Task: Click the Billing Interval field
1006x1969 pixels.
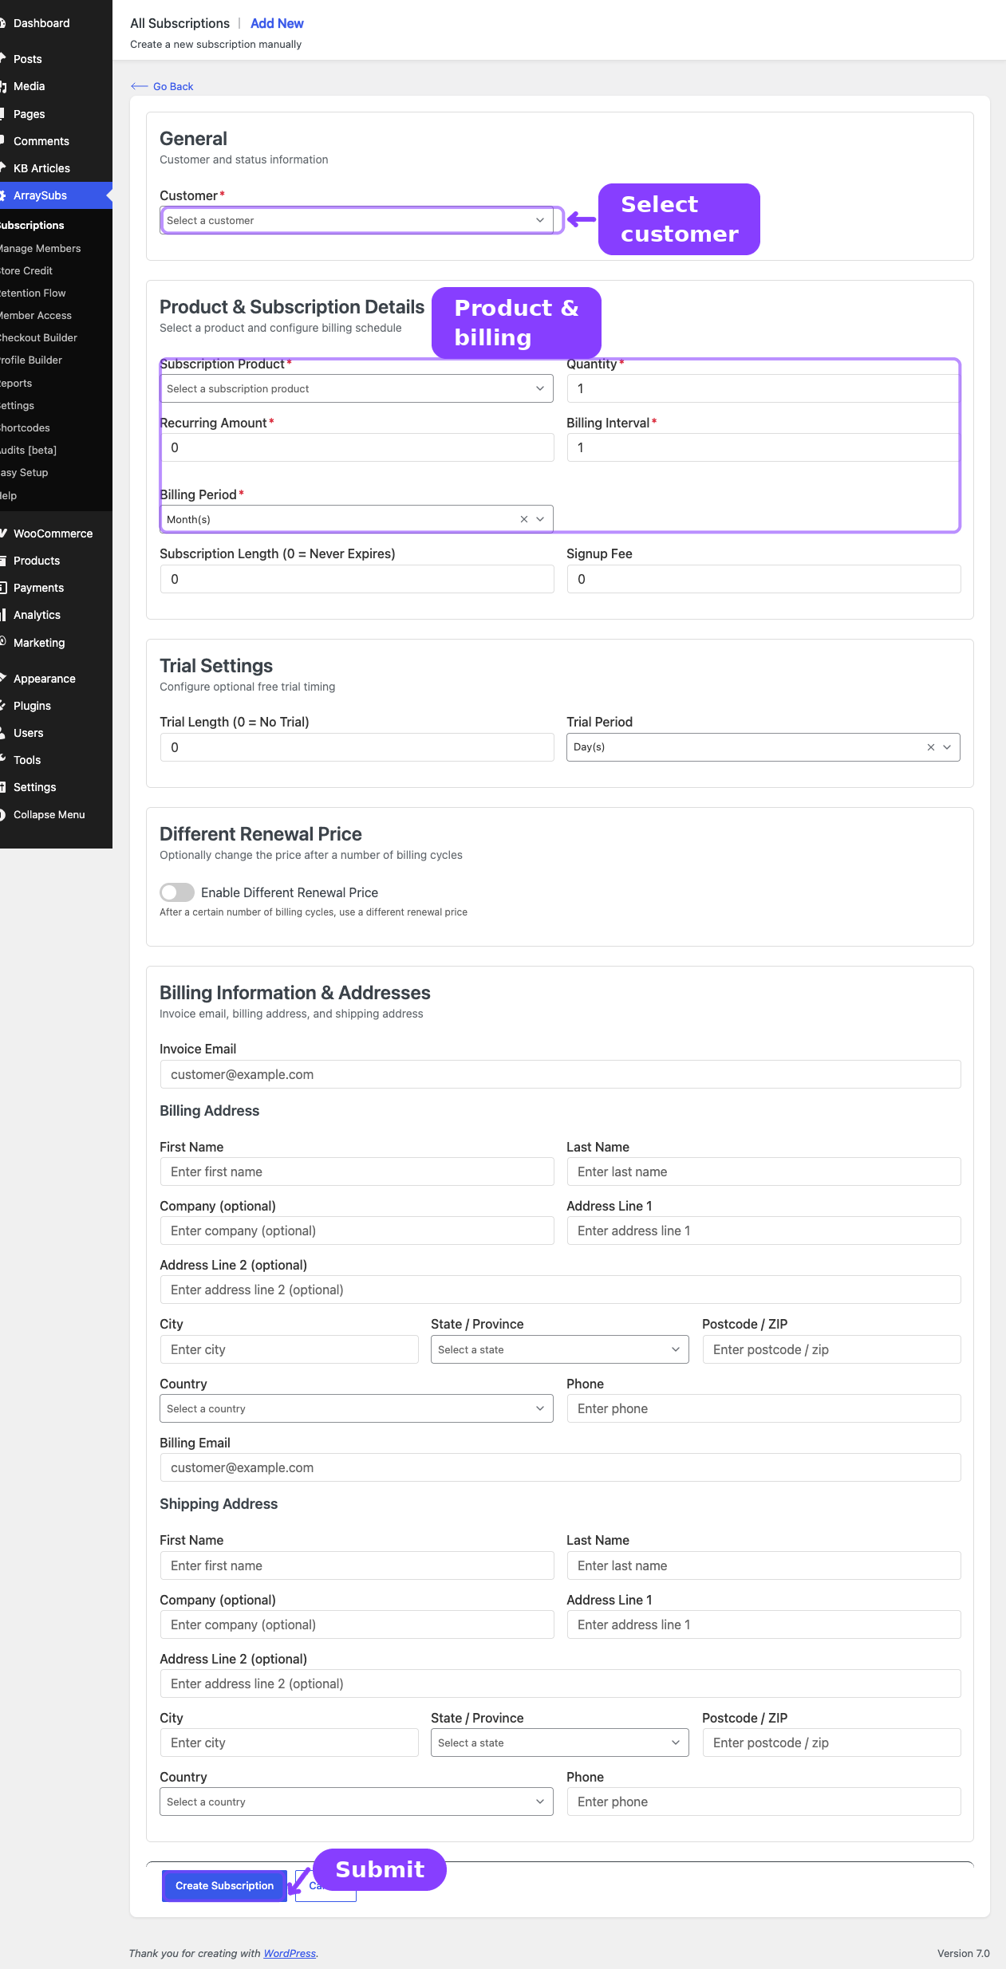Action: 763,447
